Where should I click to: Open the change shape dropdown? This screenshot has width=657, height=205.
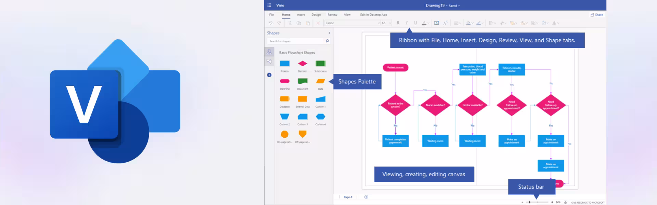pyautogui.click(x=545, y=23)
